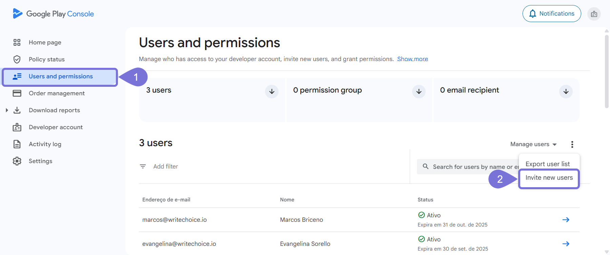Open the Manage users dropdown
Viewport: 610px width, 255px height.
click(x=533, y=144)
